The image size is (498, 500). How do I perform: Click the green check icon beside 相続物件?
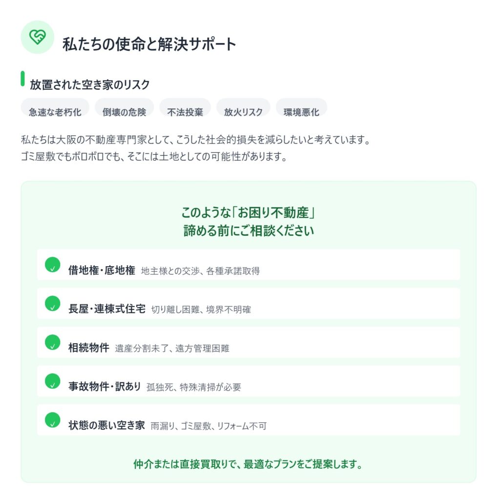(x=52, y=342)
